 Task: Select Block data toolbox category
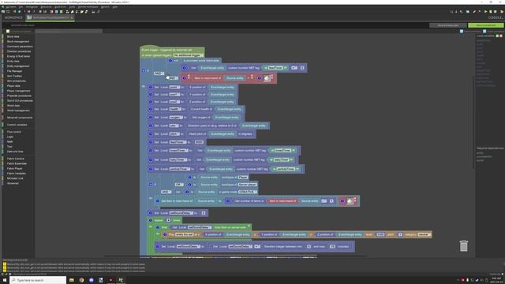tap(13, 37)
